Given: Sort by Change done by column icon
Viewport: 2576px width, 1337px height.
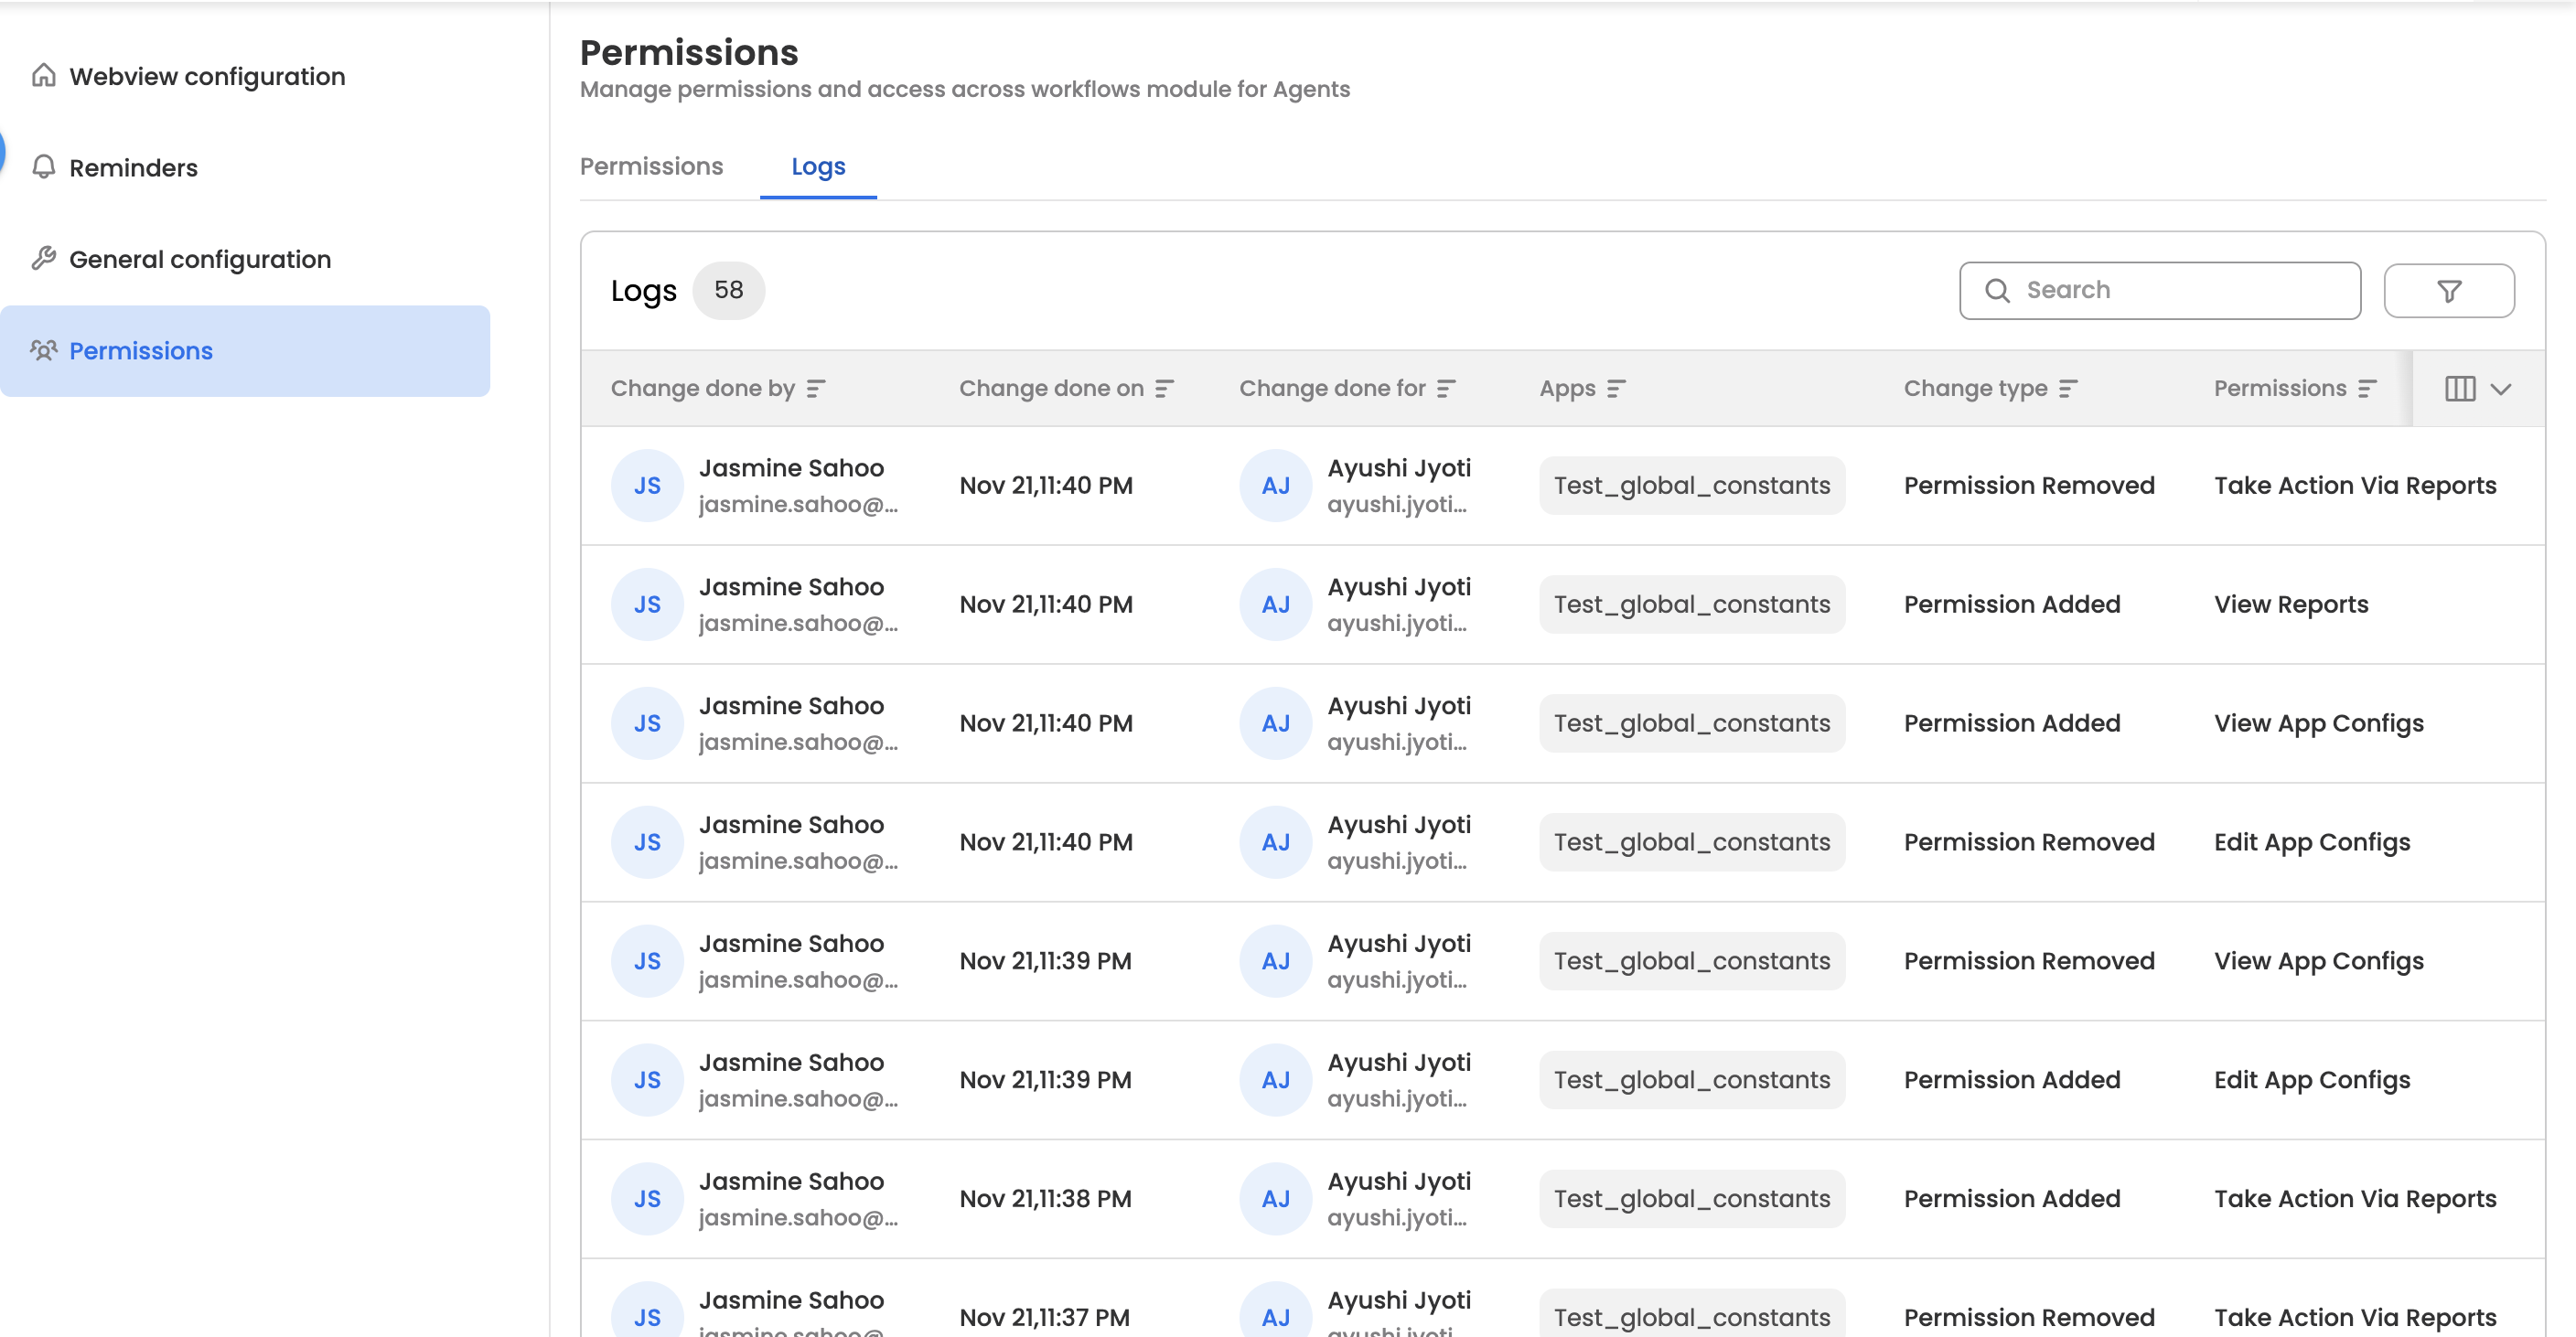Looking at the screenshot, I should click(x=816, y=389).
